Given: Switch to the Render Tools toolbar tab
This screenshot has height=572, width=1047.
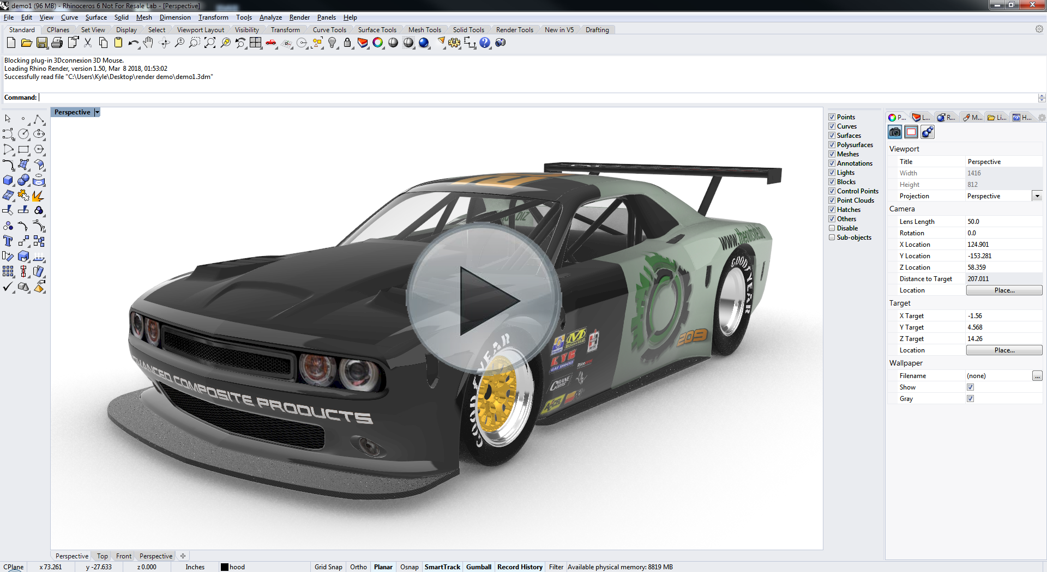Looking at the screenshot, I should coord(514,30).
